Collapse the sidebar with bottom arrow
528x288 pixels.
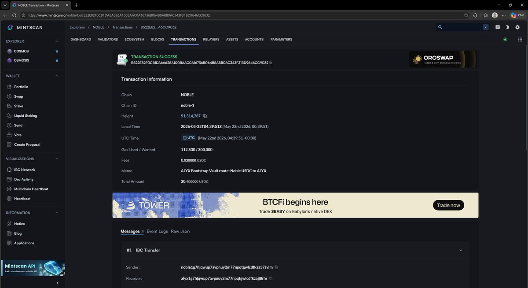click(57, 283)
